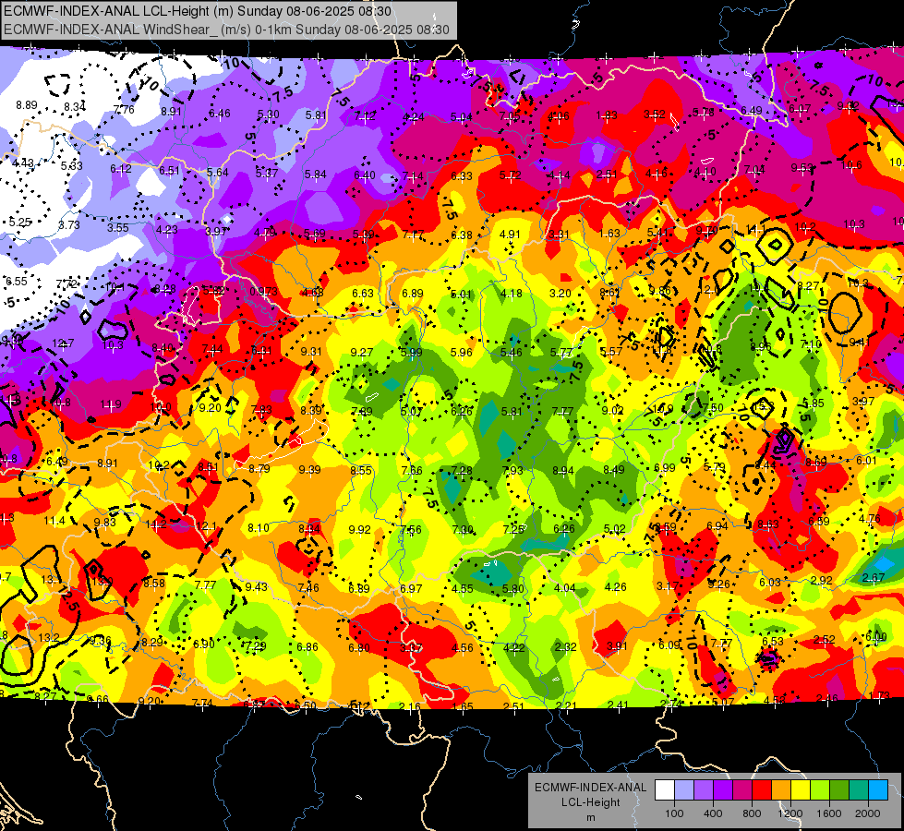
Task: Click the LCL-Height title line at top
Action: [198, 11]
